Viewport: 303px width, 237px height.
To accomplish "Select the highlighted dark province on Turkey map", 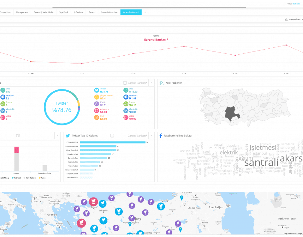I will [232, 112].
